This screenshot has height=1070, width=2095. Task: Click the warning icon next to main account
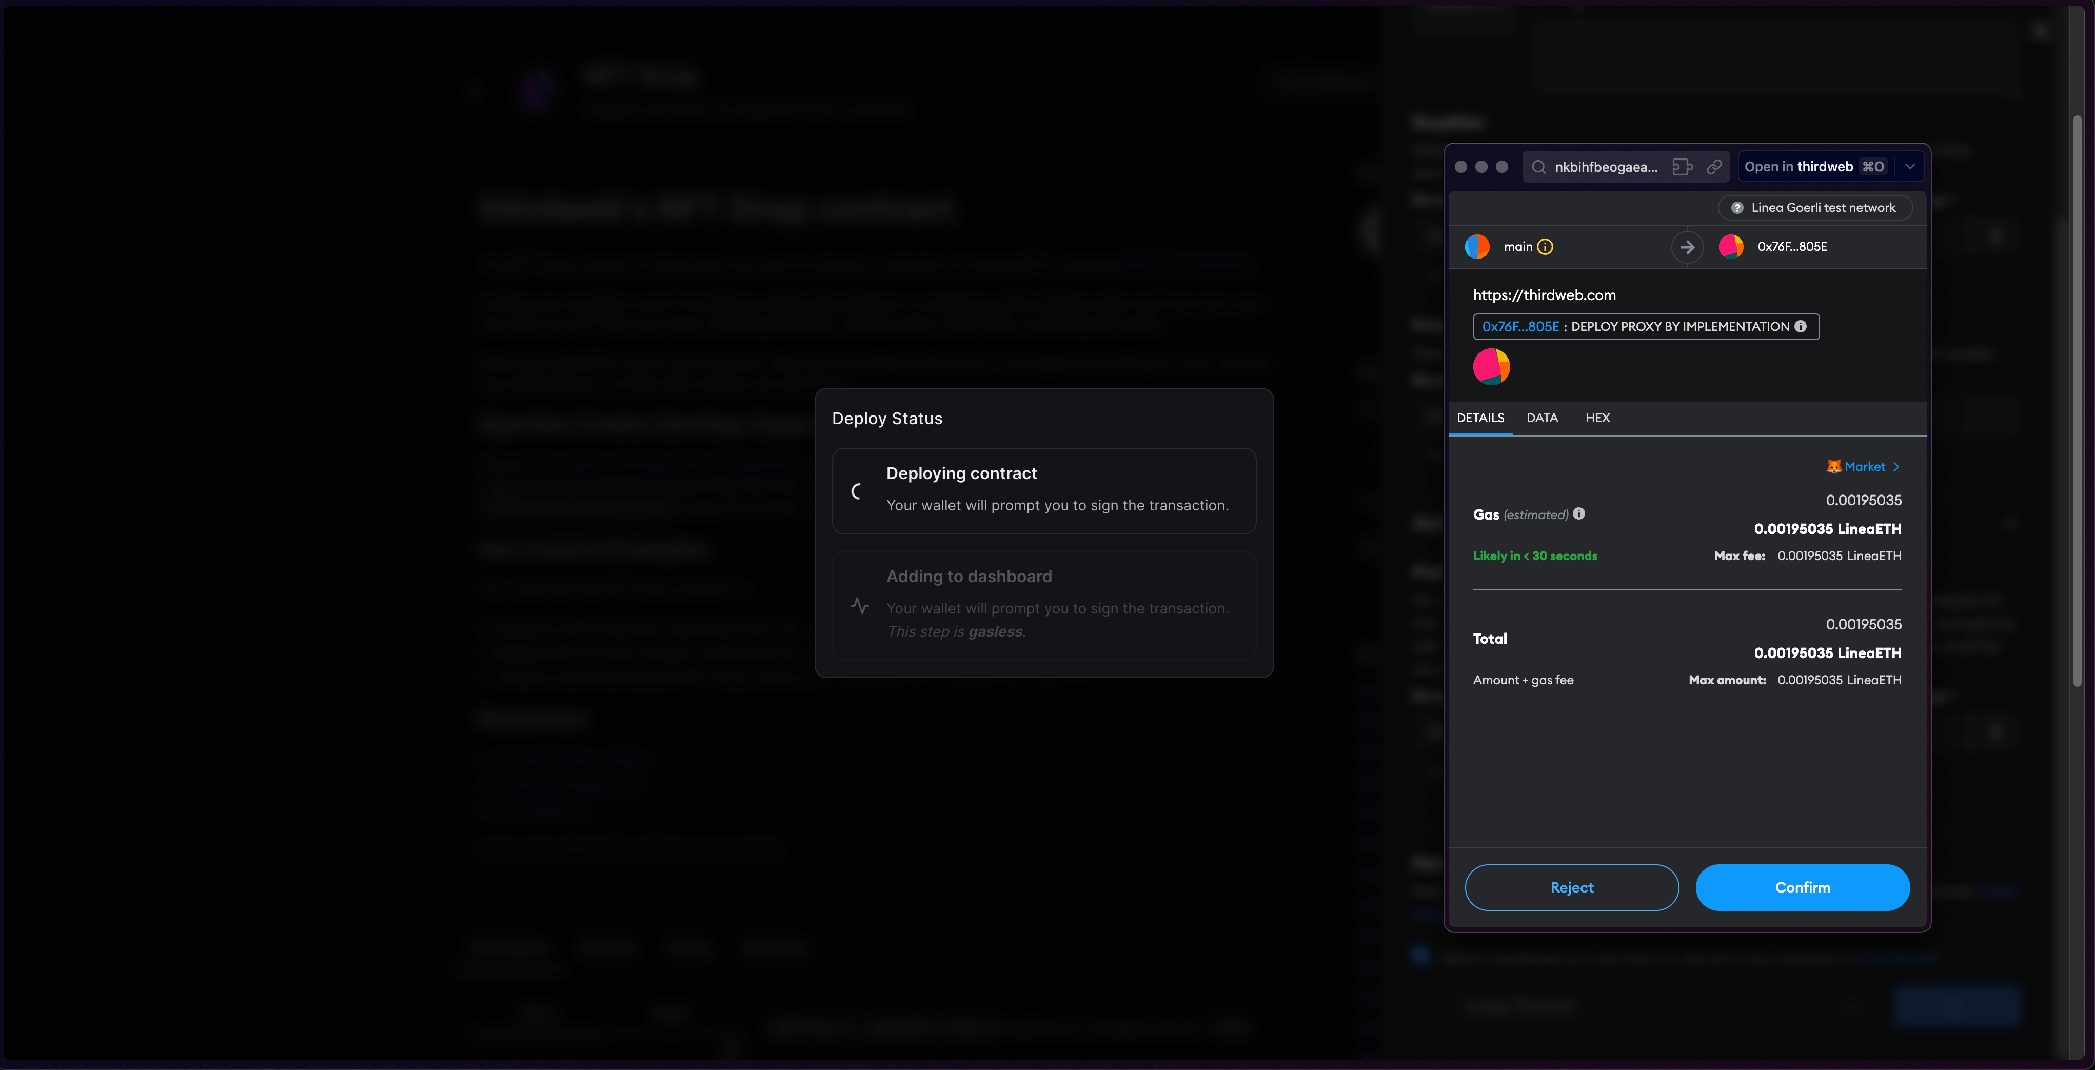[1544, 246]
